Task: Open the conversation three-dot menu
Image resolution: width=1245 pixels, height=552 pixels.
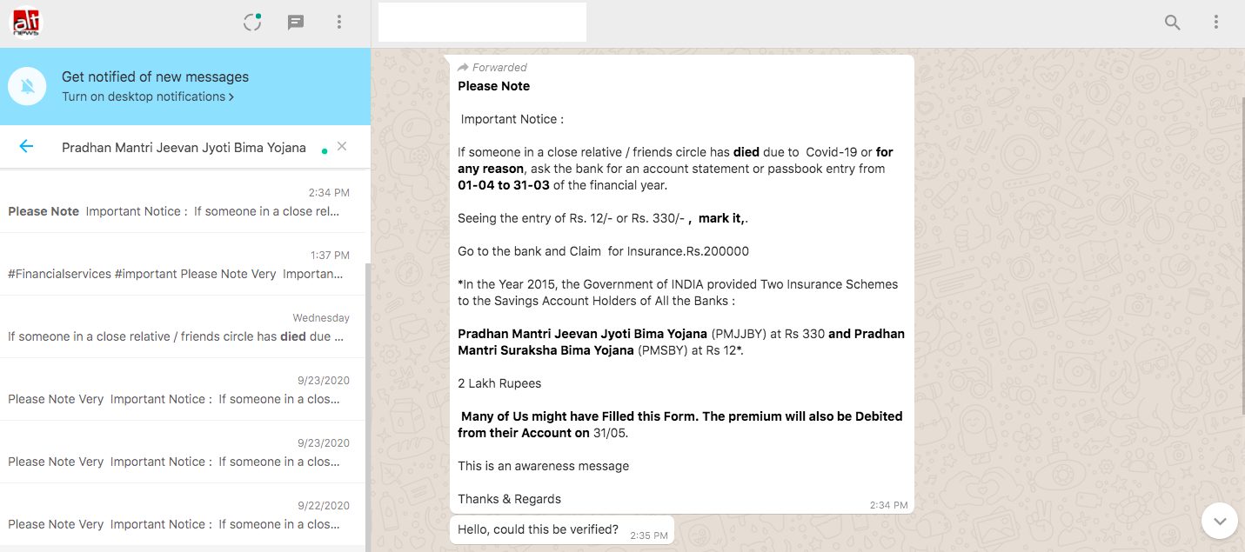Action: (1216, 23)
